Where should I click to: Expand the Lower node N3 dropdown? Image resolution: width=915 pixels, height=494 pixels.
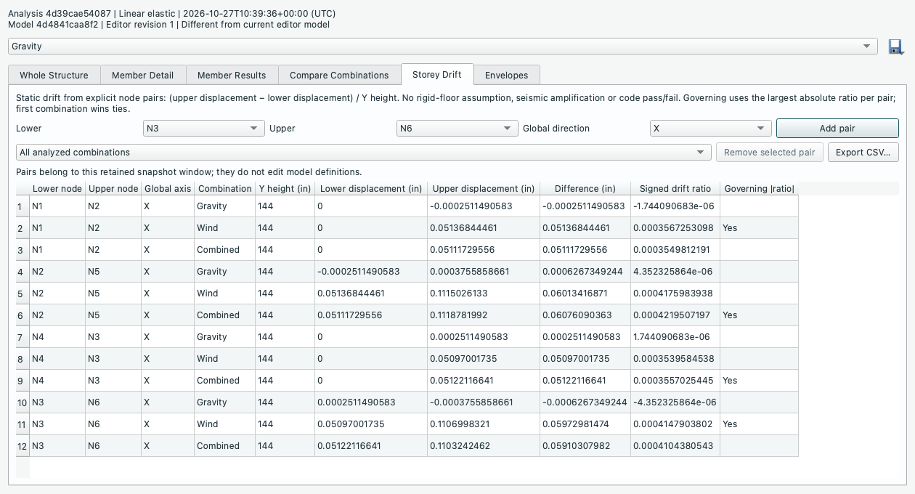203,128
